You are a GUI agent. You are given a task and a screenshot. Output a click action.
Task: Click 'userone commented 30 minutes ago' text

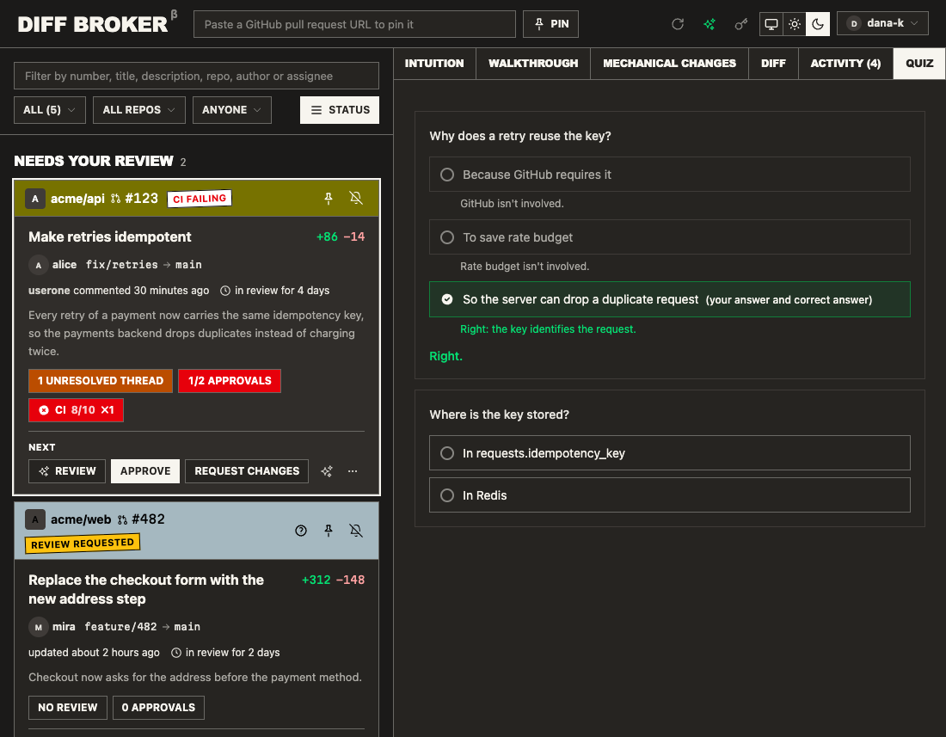tap(119, 291)
